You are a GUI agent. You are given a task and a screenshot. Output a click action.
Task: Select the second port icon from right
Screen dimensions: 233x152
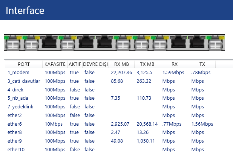click(x=197, y=43)
